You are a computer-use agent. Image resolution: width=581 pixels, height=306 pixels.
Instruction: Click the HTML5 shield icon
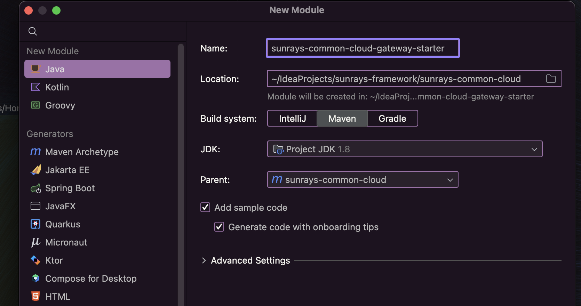[x=35, y=296]
